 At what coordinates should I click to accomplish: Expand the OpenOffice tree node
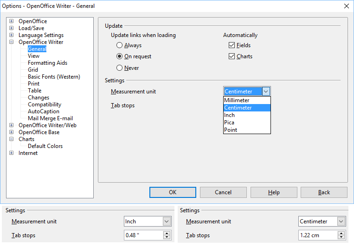12,21
